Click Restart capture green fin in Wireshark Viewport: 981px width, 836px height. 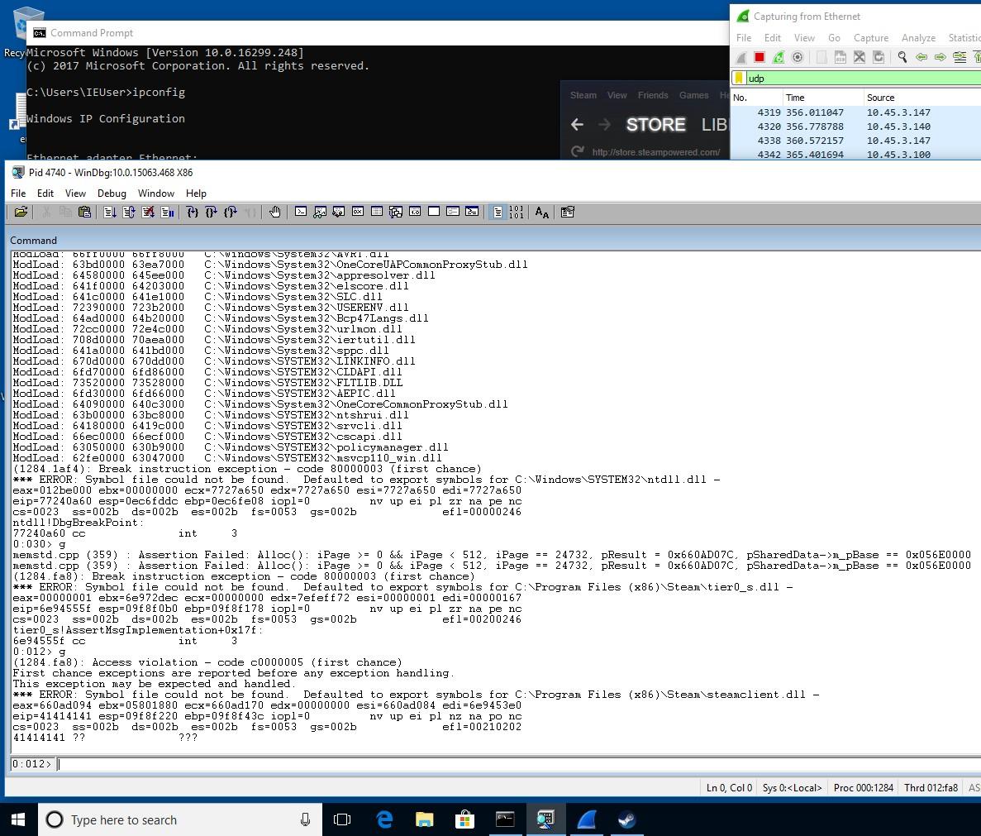[x=779, y=57]
